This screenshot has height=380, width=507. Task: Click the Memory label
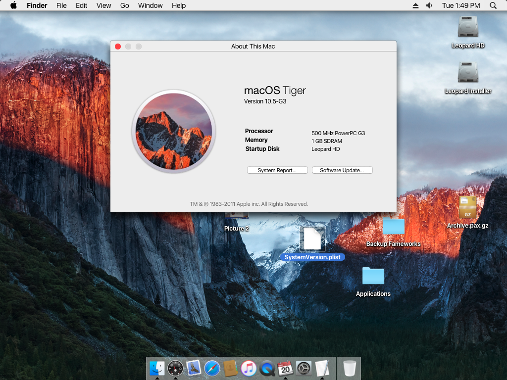click(x=256, y=140)
